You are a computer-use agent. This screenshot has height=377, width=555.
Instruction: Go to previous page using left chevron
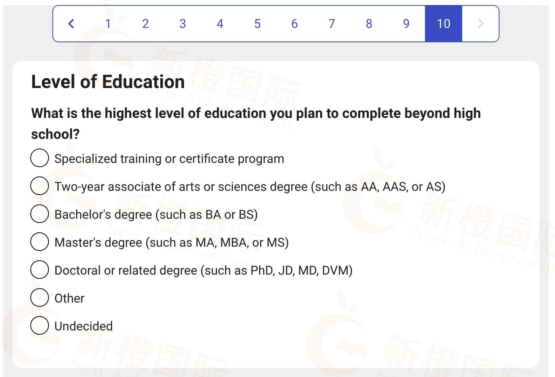(71, 24)
